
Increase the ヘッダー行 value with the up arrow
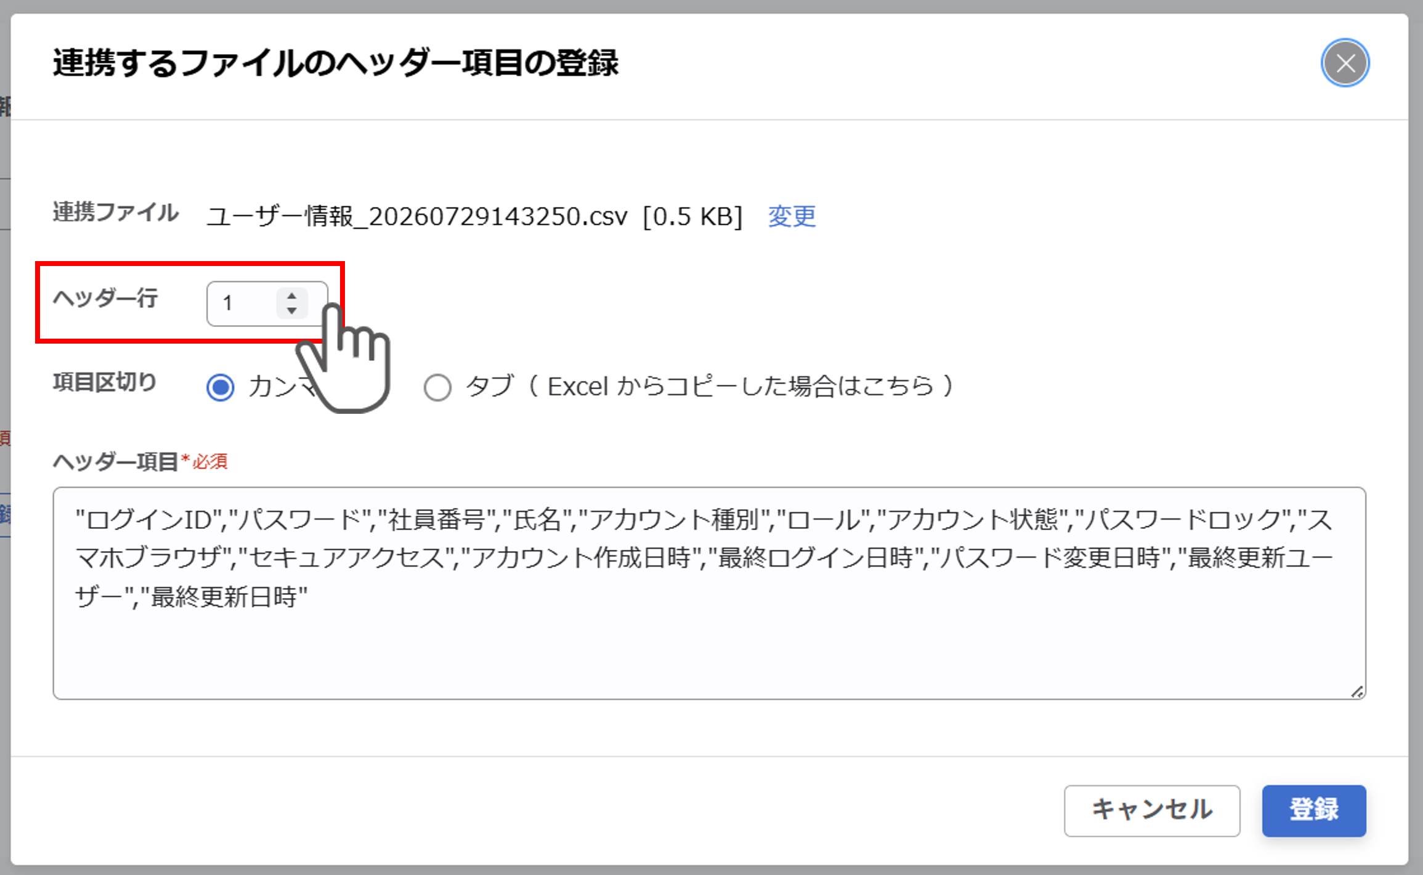[x=292, y=296]
